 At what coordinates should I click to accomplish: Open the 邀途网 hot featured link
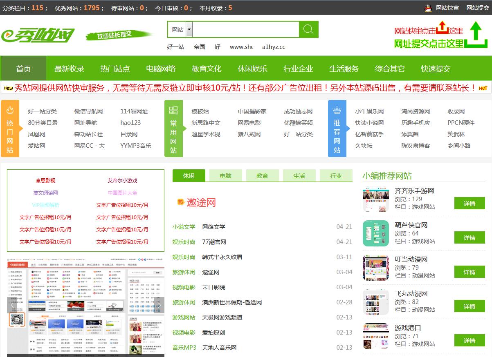pos(201,202)
